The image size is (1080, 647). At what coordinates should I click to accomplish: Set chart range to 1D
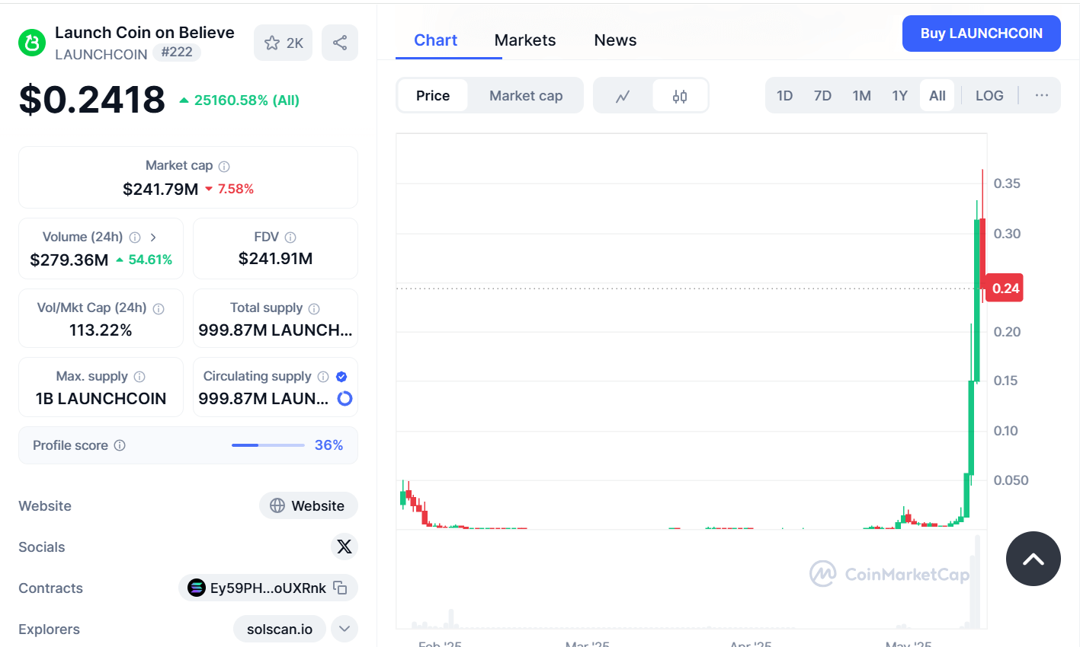point(785,95)
